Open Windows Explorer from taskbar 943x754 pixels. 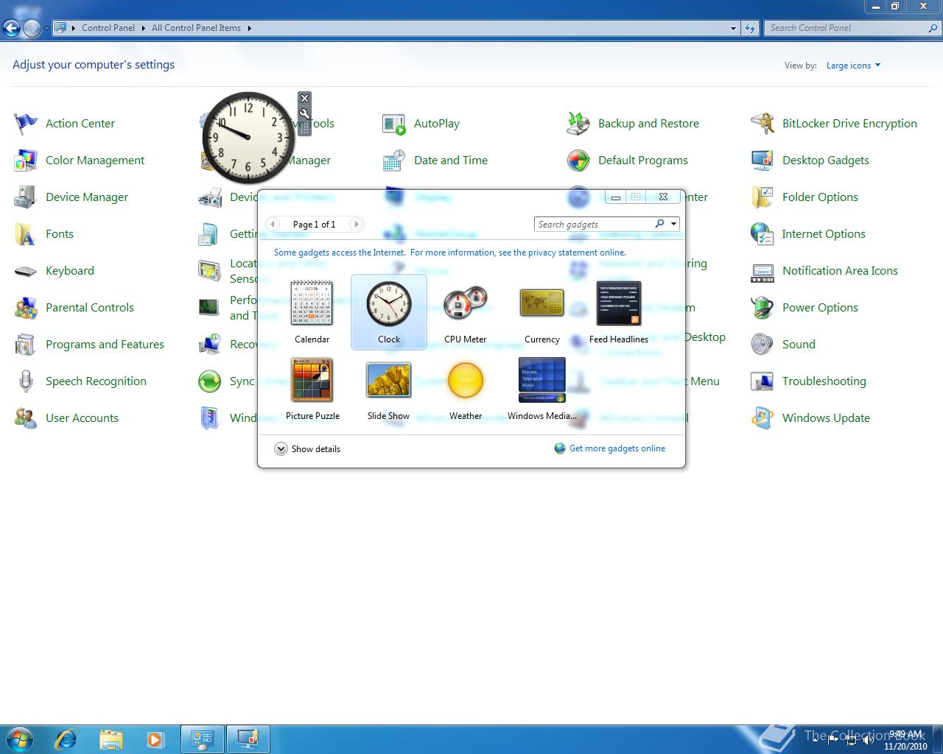pos(111,739)
